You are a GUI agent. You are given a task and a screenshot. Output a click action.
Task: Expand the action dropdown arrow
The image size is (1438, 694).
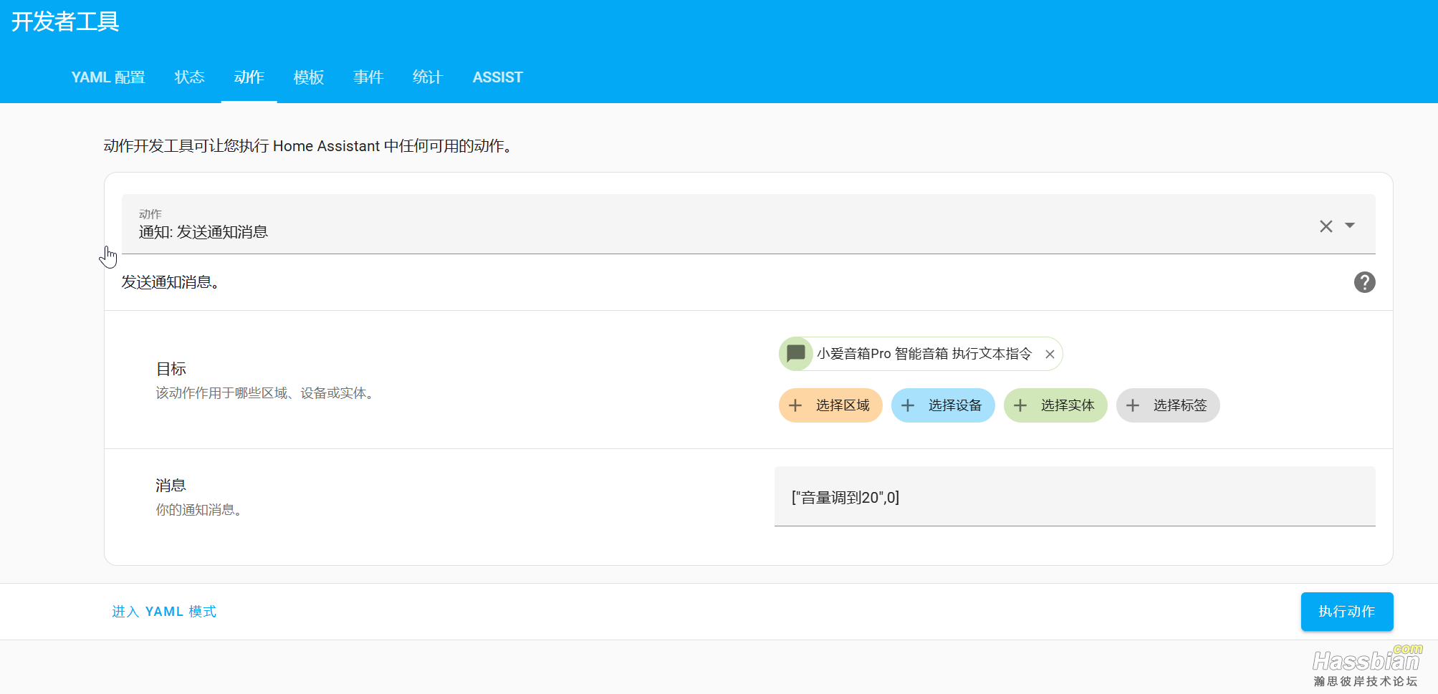[1350, 226]
